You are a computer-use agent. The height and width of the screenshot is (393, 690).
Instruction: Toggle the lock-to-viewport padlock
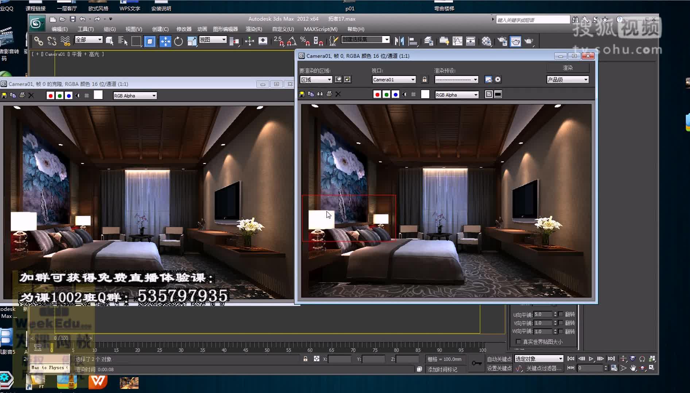click(x=425, y=79)
